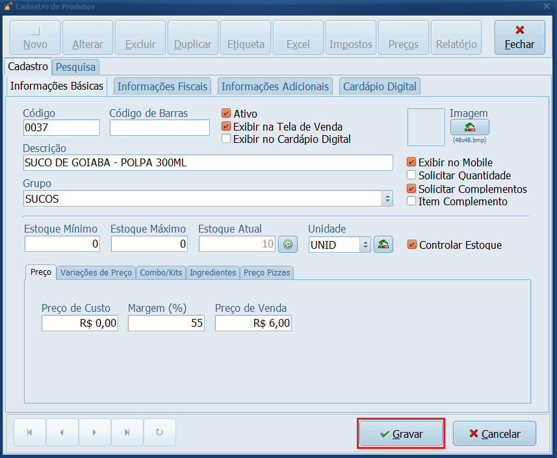
Task: Uncheck the Ativo checkbox
Action: (x=226, y=114)
